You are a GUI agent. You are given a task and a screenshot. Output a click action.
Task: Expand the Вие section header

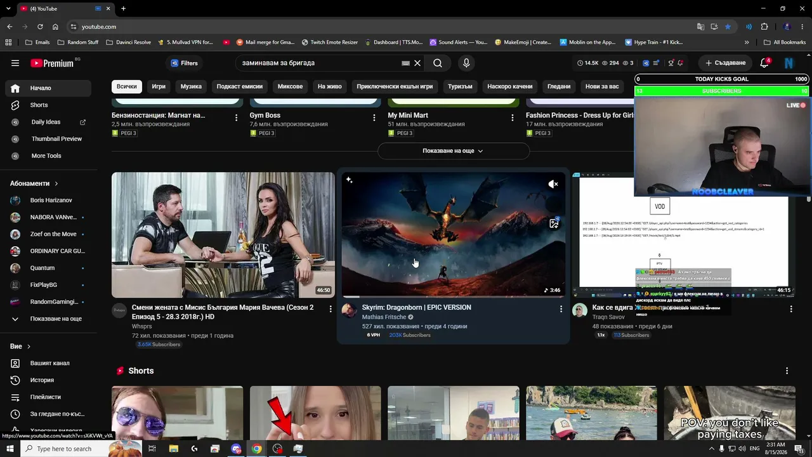click(x=20, y=347)
